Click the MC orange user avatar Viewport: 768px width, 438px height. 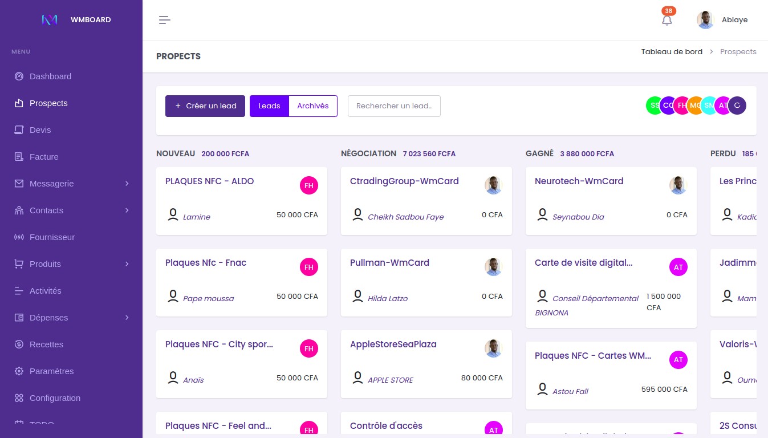[694, 106]
